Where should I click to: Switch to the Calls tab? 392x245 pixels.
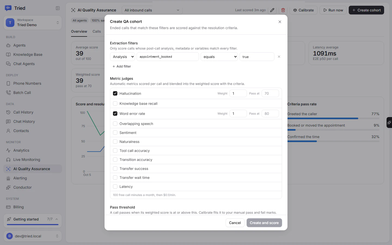tap(97, 31)
